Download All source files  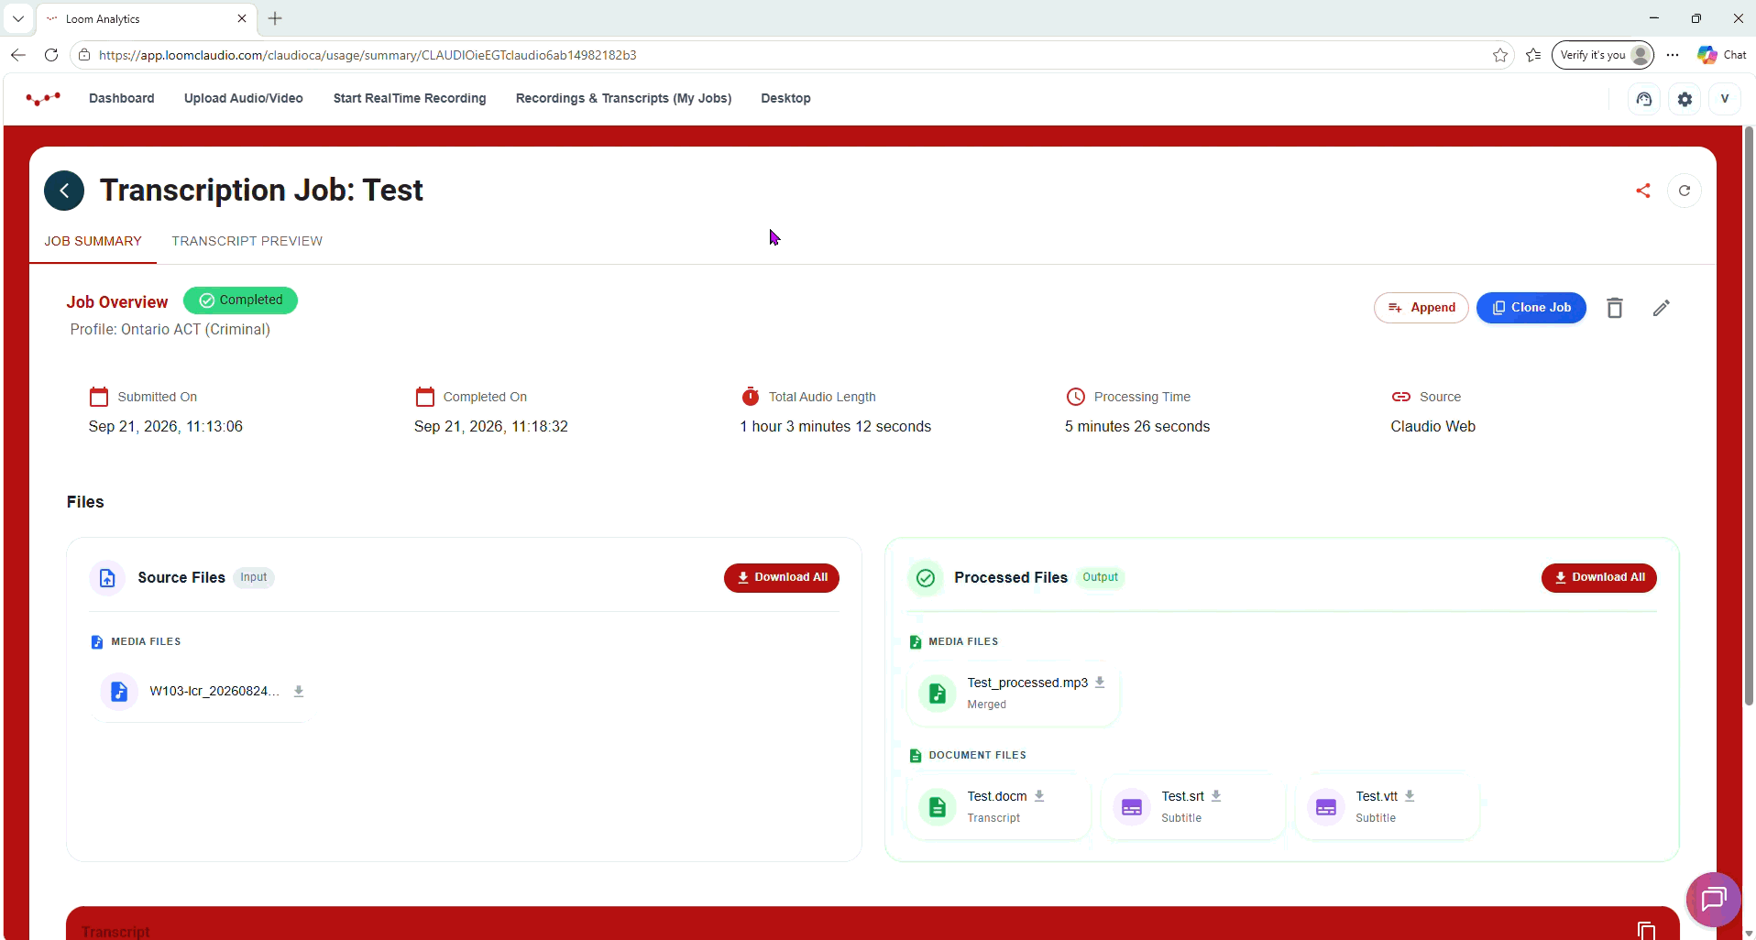click(x=782, y=578)
